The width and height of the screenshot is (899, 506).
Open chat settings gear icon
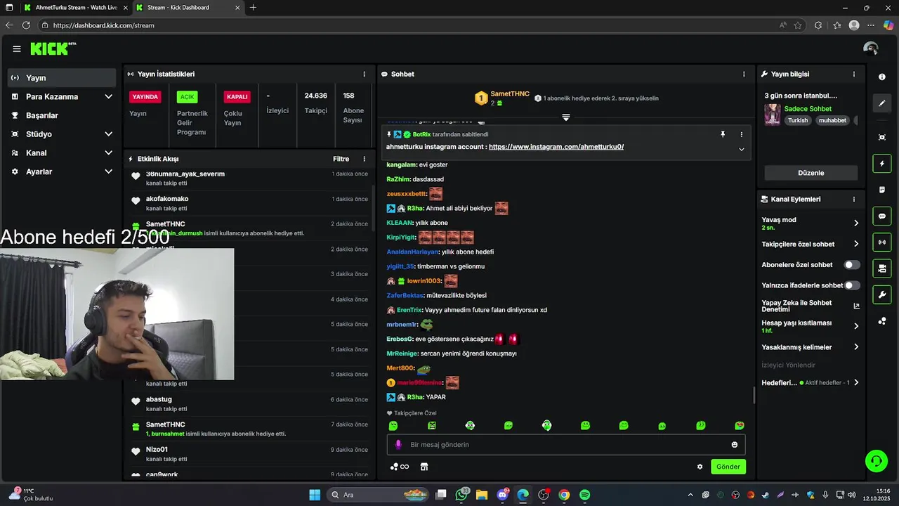click(x=700, y=467)
